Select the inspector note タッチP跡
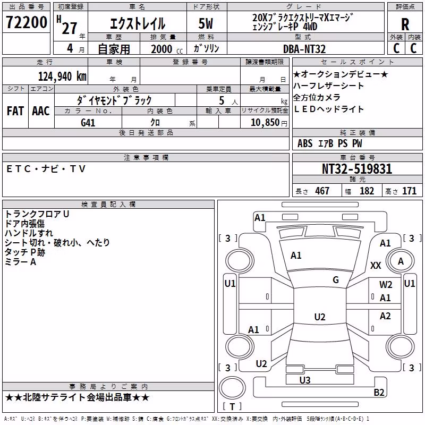Viewport: 425px width, 425px height. (x=25, y=252)
